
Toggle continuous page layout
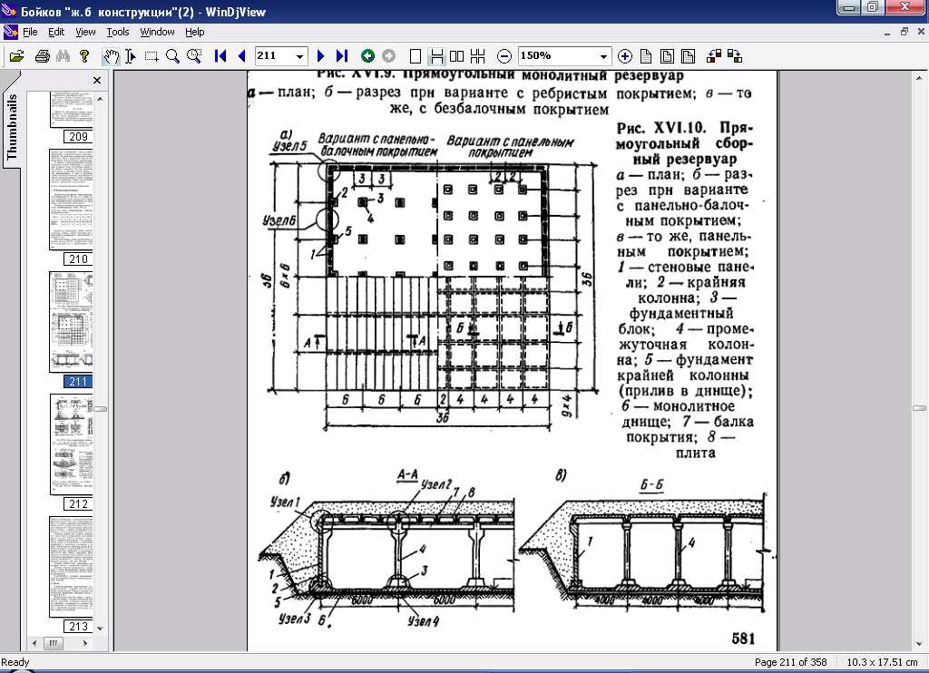pyautogui.click(x=436, y=56)
